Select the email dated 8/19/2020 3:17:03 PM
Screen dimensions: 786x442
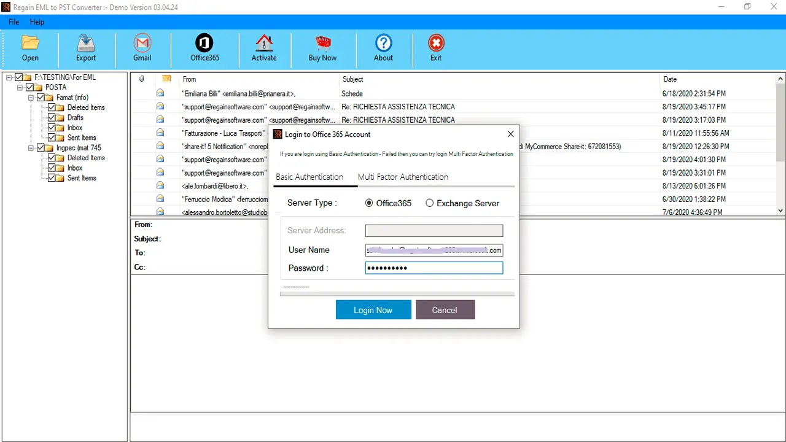point(694,120)
